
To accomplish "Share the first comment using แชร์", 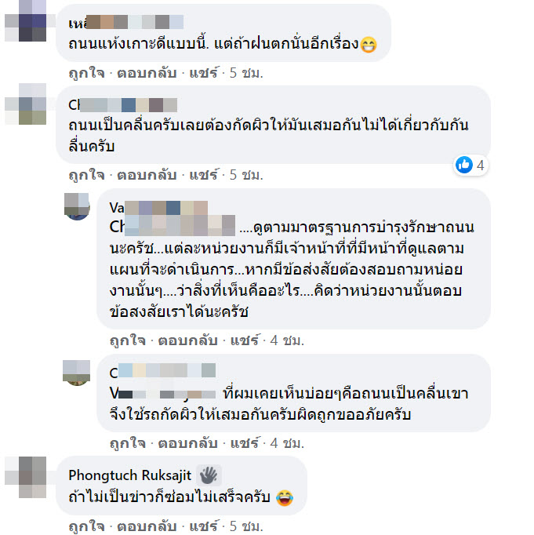I will pos(204,73).
